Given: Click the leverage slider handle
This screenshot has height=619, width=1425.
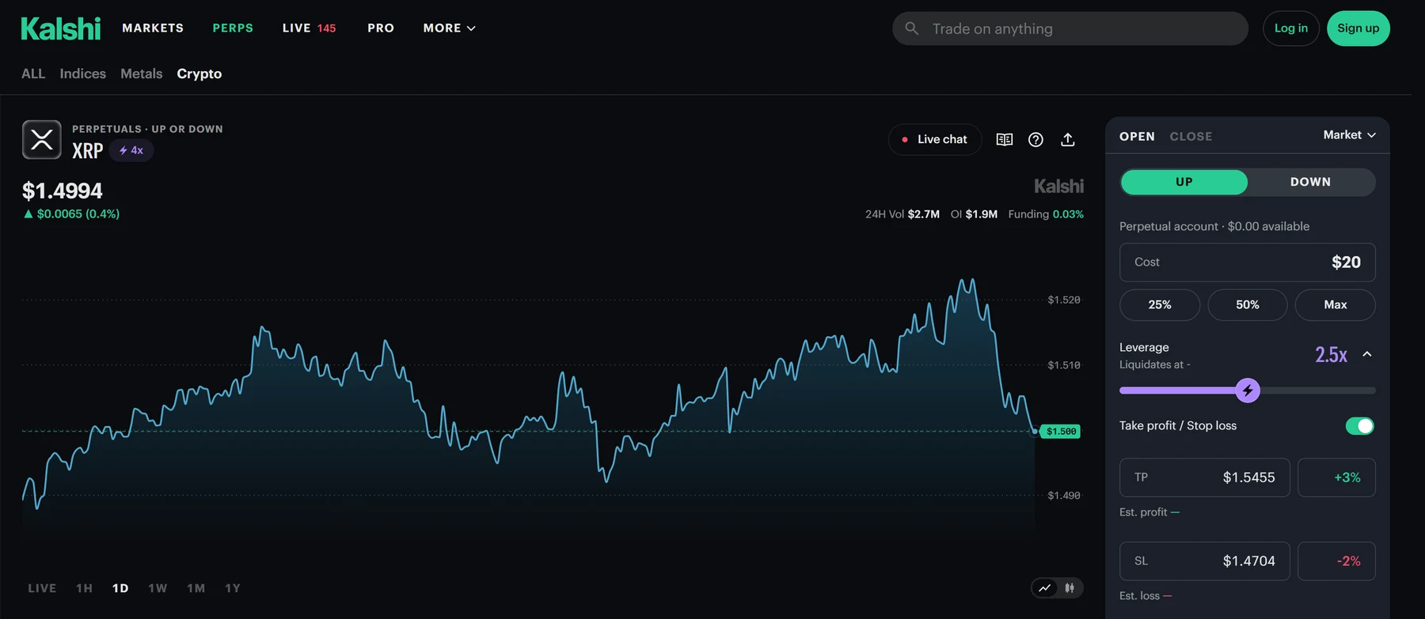Looking at the screenshot, I should (x=1248, y=391).
